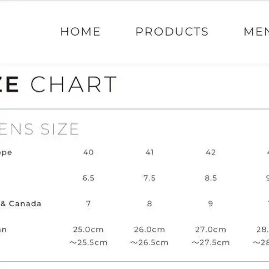Select US & Canada size 9
The image size is (269, 269).
[x=211, y=204]
